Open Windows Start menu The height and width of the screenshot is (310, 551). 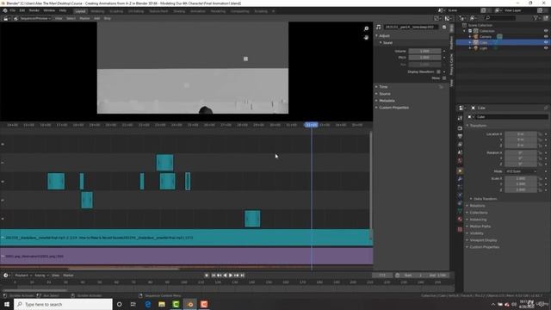pyautogui.click(x=7, y=304)
